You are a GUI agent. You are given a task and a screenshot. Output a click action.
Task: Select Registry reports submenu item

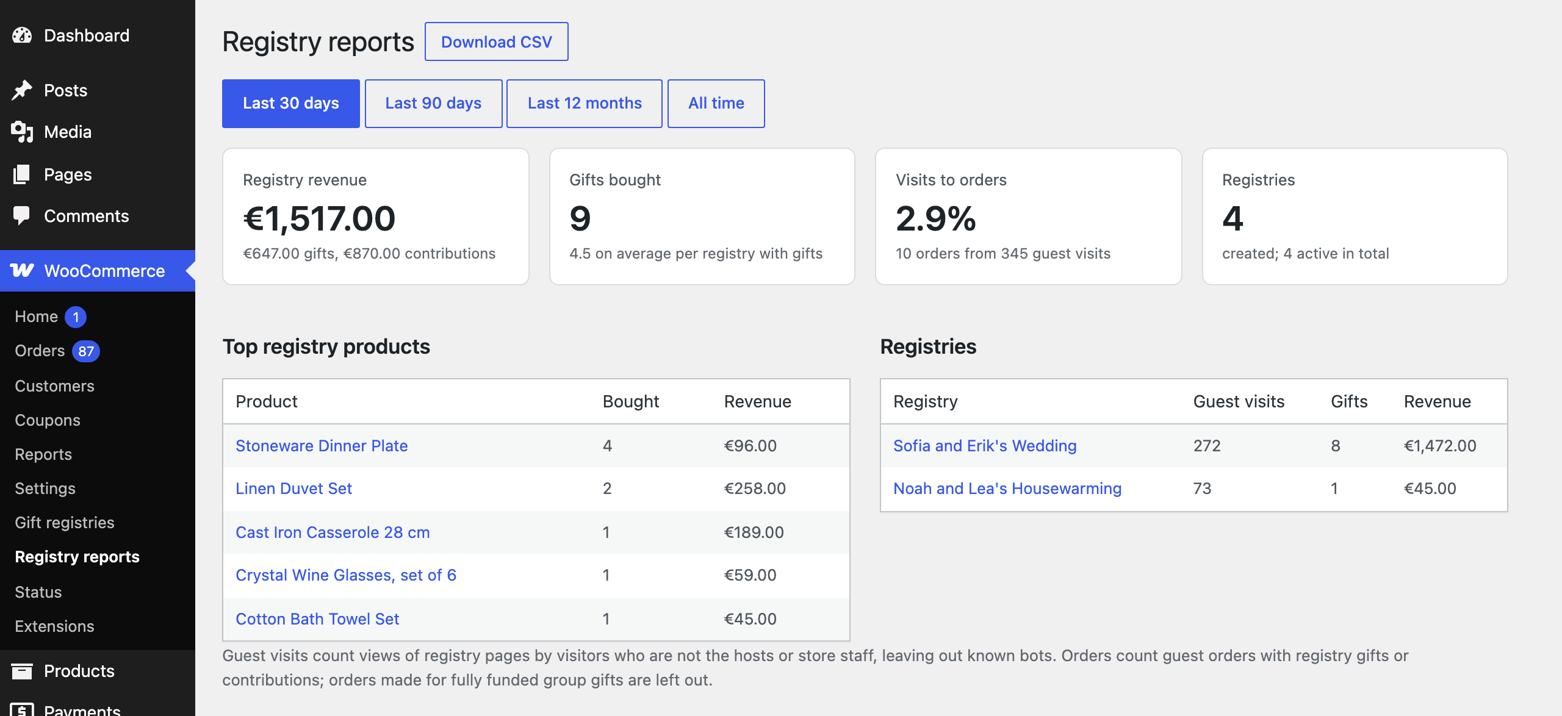(x=77, y=557)
